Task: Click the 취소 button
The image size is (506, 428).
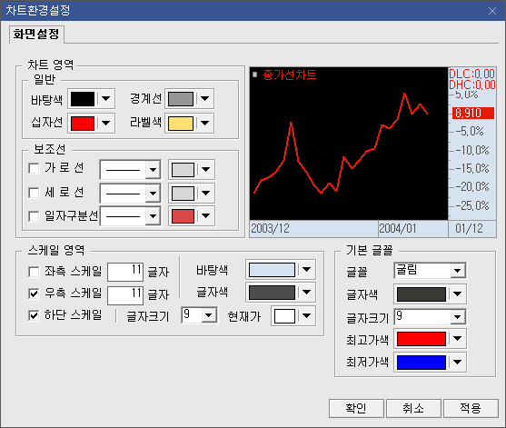Action: [x=413, y=408]
